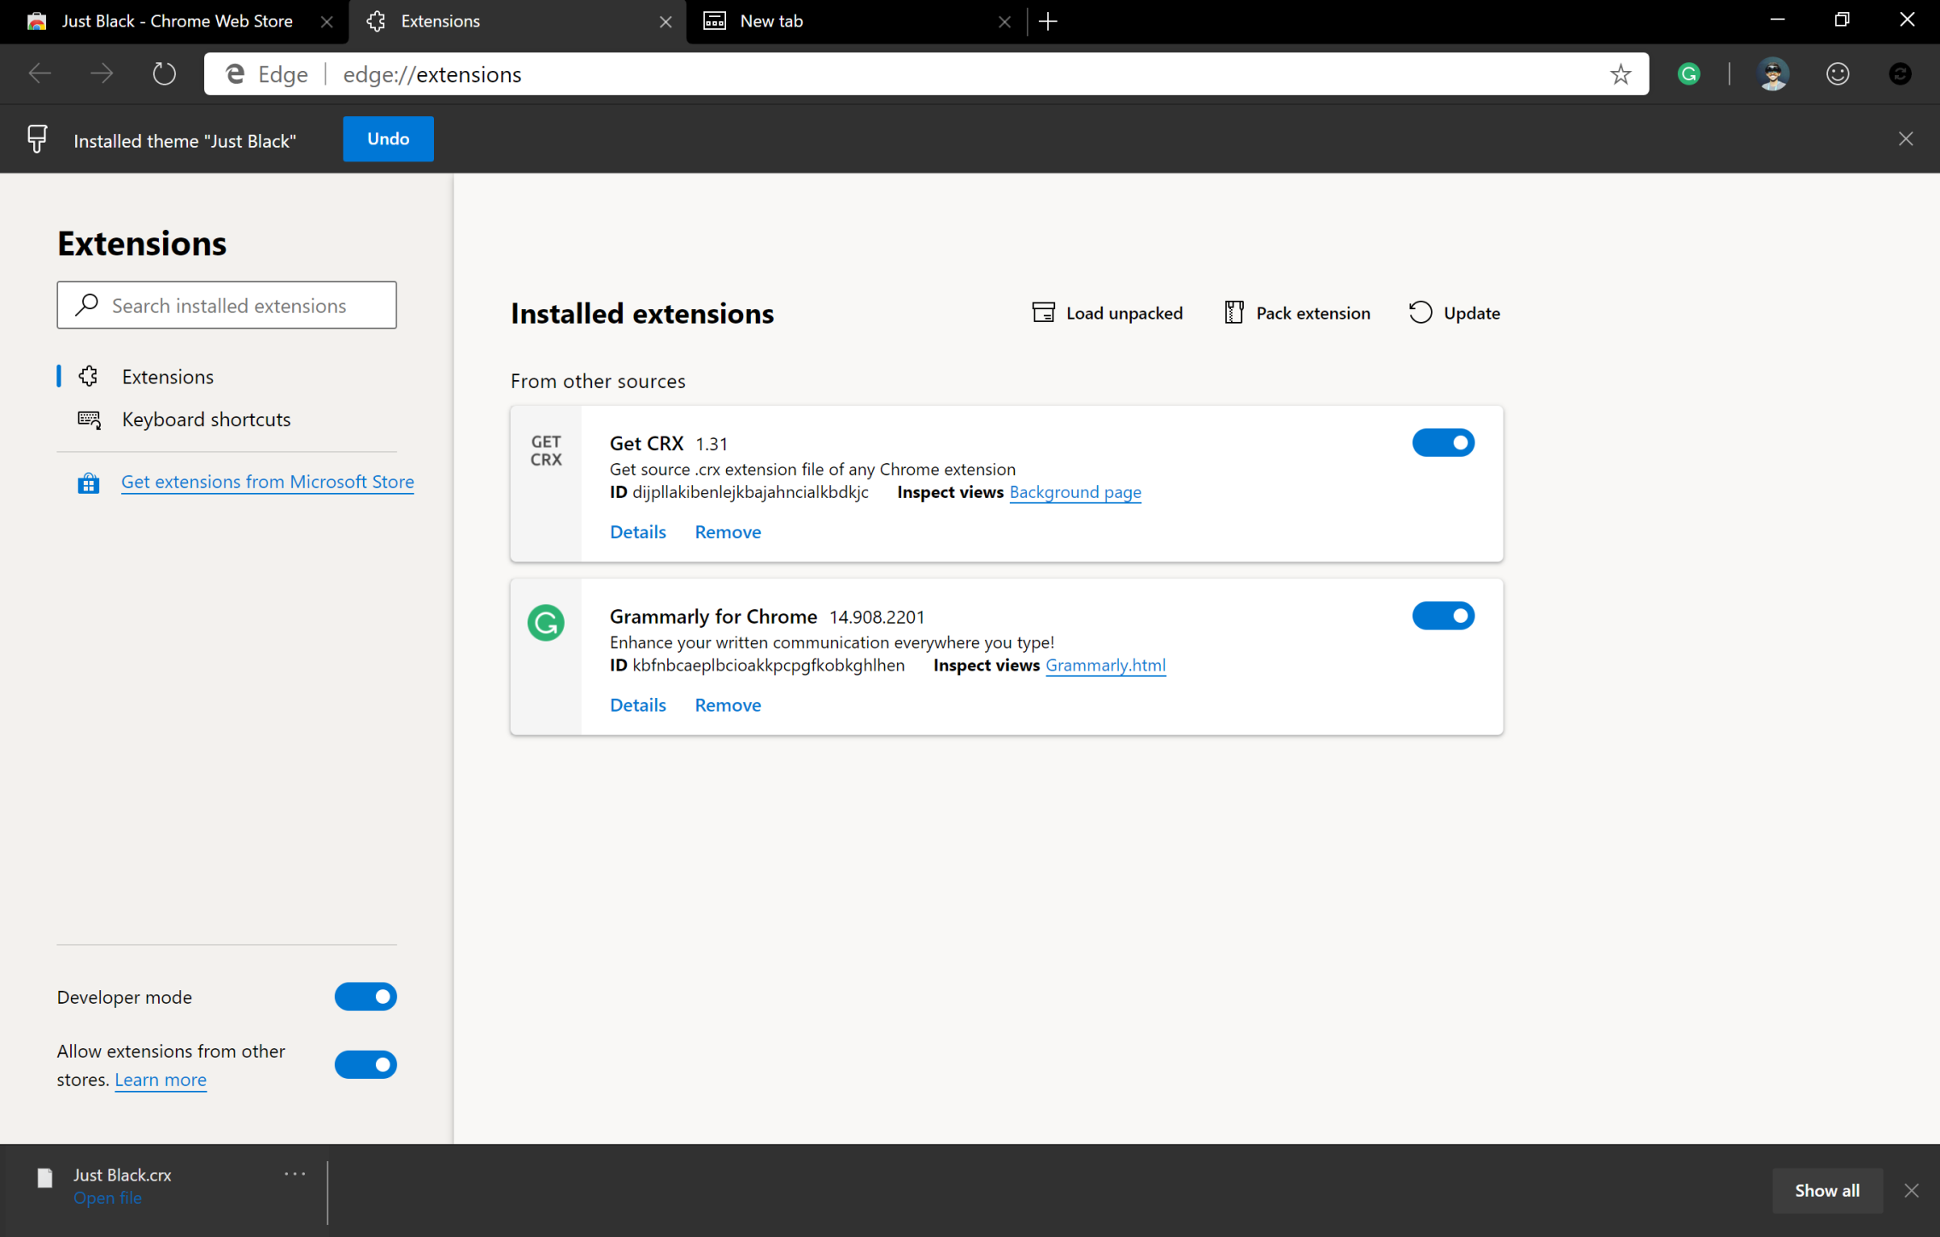Star this page as a favorite
Viewport: 1940px width, 1237px height.
tap(1620, 74)
